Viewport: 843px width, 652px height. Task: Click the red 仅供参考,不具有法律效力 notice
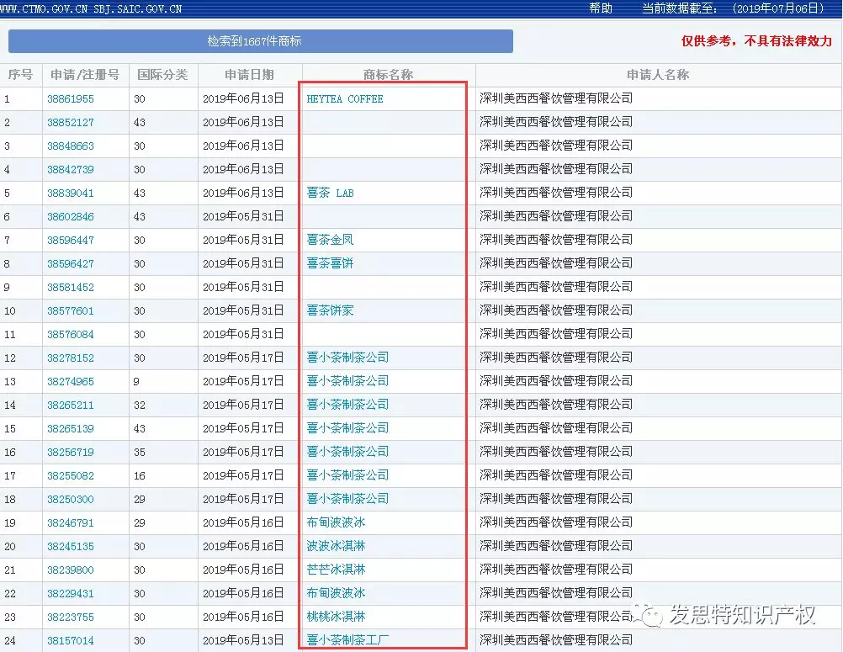click(756, 41)
